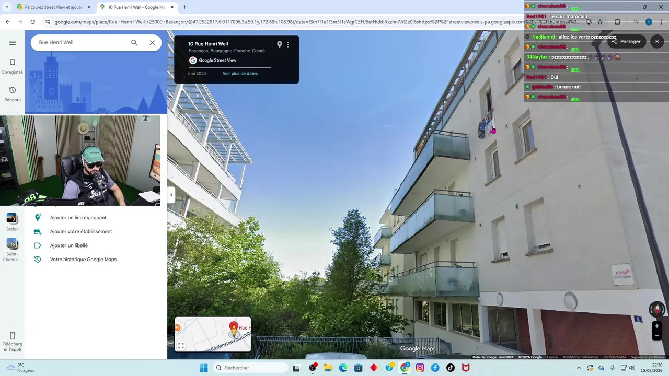Screen dimensions: 669x376
Task: Close the Parcourez Street View tab
Action: point(89,7)
